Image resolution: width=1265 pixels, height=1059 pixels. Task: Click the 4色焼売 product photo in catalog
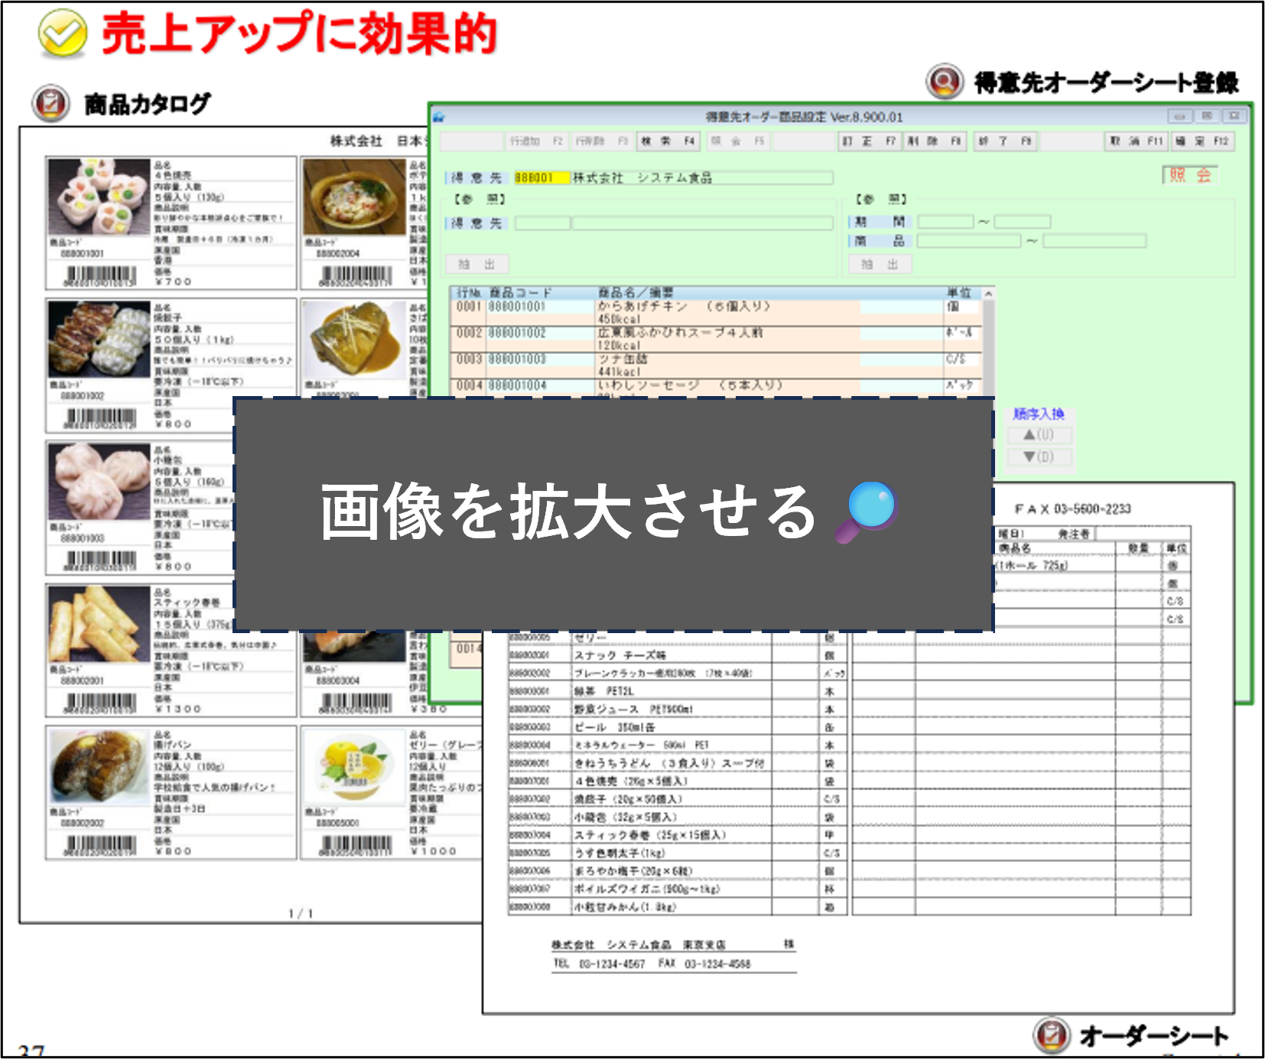click(x=99, y=197)
